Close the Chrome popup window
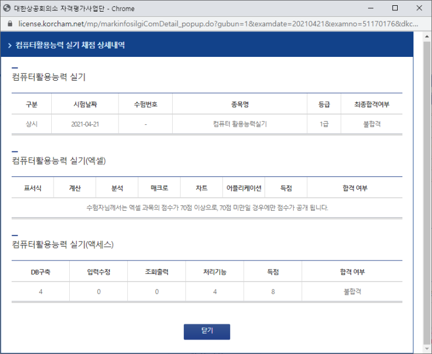432x354 pixels. point(419,8)
